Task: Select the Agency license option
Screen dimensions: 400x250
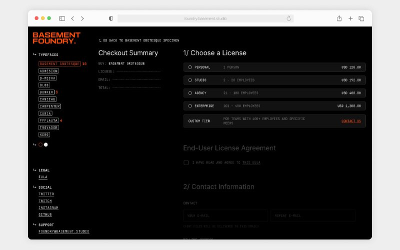Action: (274, 93)
